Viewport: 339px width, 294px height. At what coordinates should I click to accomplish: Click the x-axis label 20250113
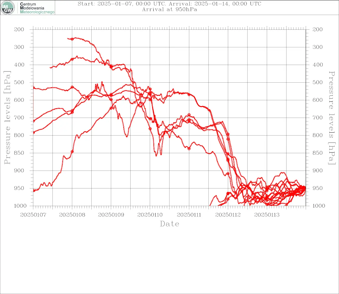pyautogui.click(x=267, y=215)
